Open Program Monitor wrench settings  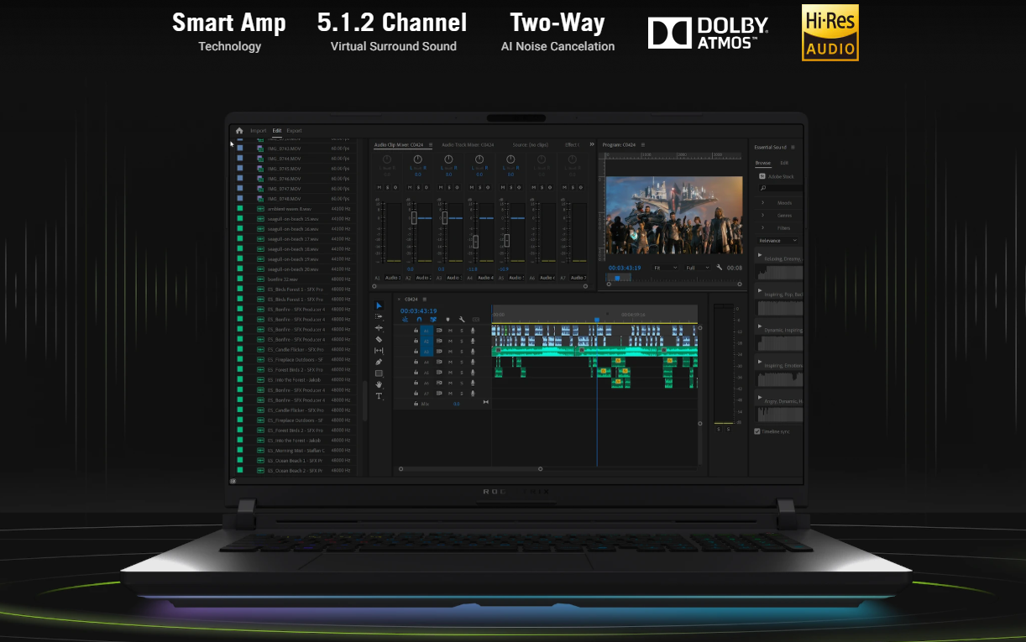point(720,268)
